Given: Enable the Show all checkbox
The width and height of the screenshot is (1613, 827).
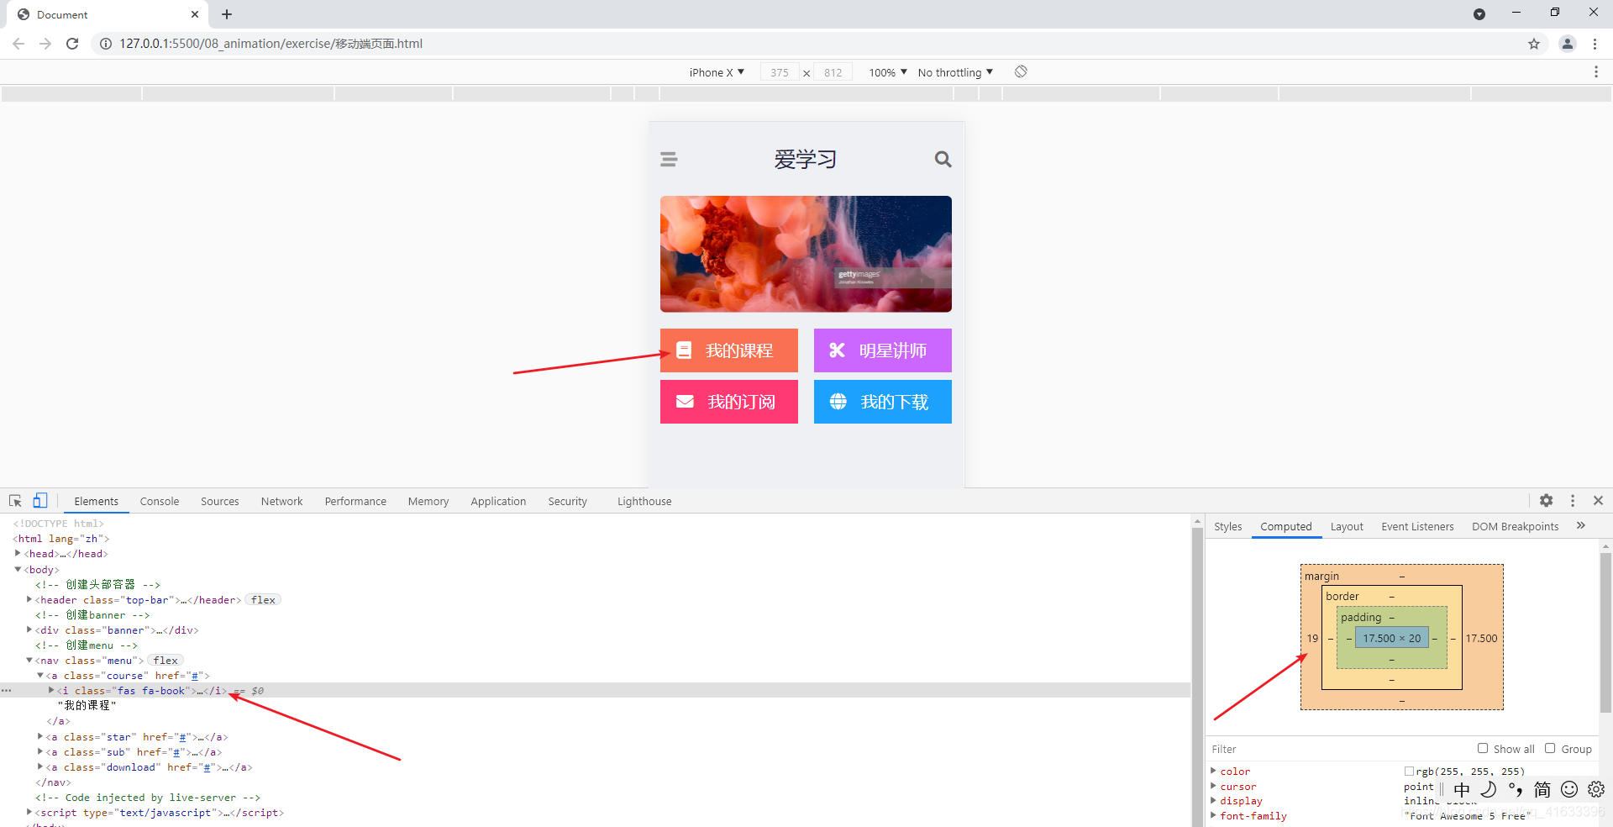Looking at the screenshot, I should tap(1483, 748).
